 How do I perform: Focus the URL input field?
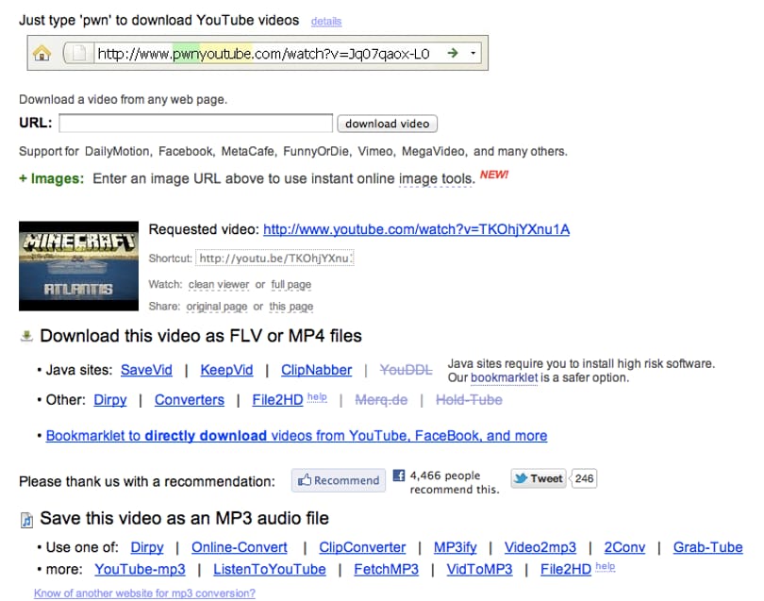195,124
